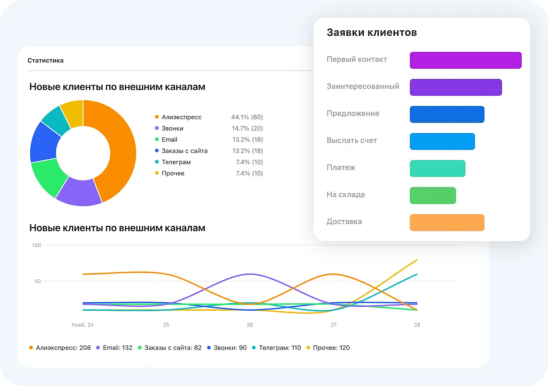The width and height of the screenshot is (548, 386).
Task: Click the orange Доставка stage bar
Action: [447, 223]
